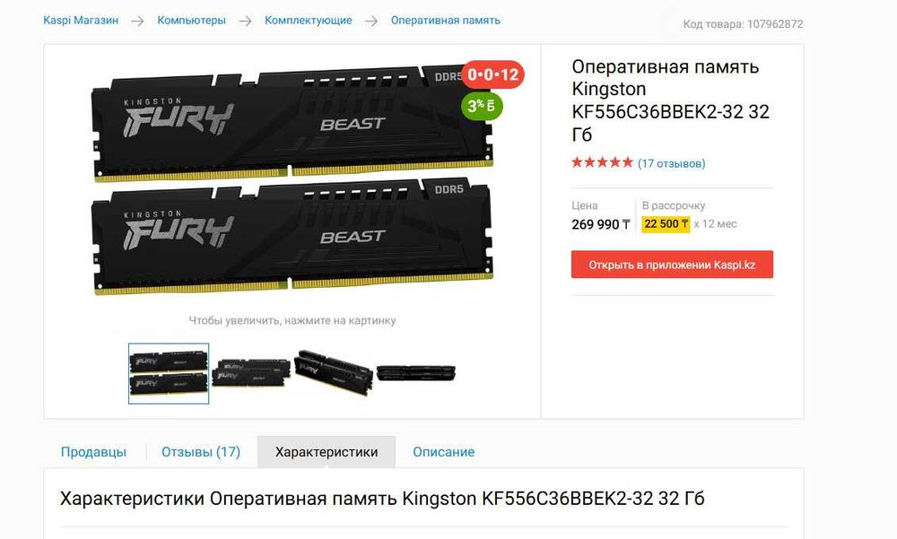The image size is (897, 539).
Task: Switch to the Продавцы tab
Action: click(93, 452)
